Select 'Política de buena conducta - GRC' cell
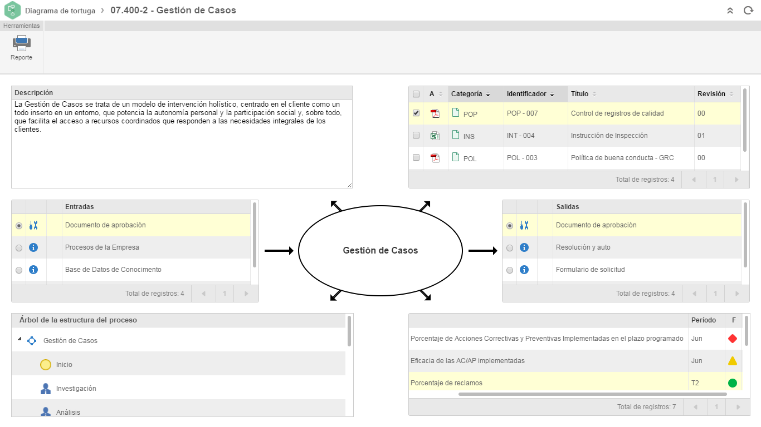761x427 pixels. (631, 158)
